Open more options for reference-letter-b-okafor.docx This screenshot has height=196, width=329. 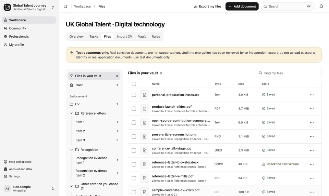point(312,165)
